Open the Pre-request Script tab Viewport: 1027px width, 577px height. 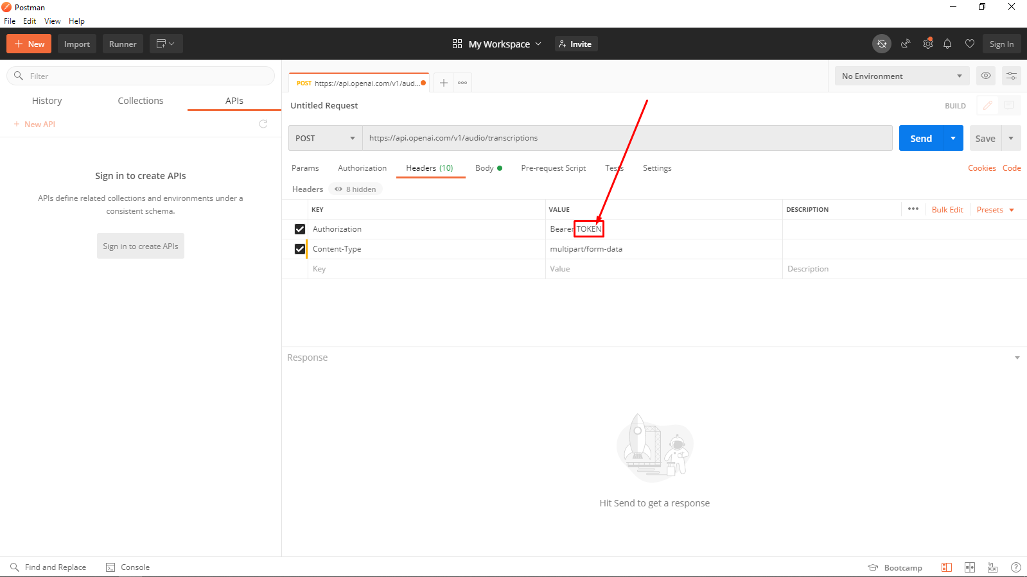[x=554, y=168]
